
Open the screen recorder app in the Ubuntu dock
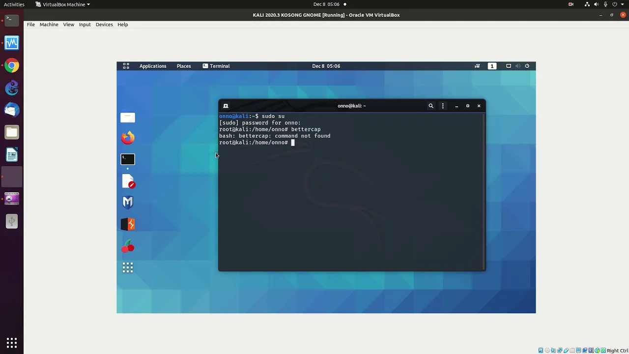coord(12,199)
